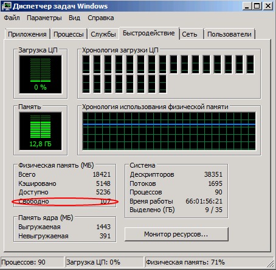Click the circled Свободно memory row

click(64, 201)
